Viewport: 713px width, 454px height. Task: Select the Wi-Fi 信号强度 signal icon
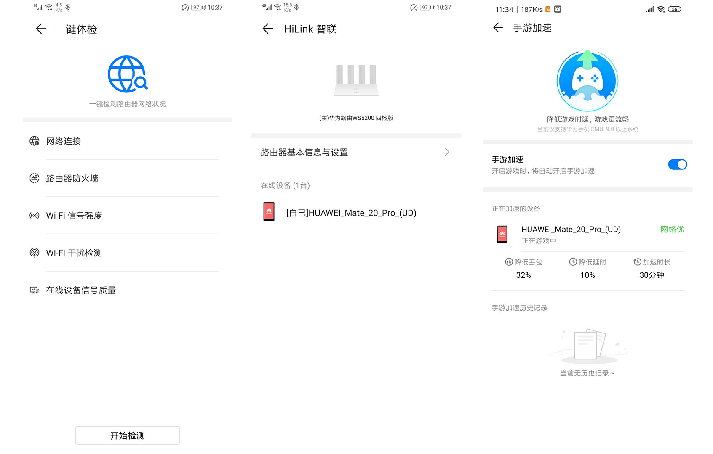(x=35, y=215)
